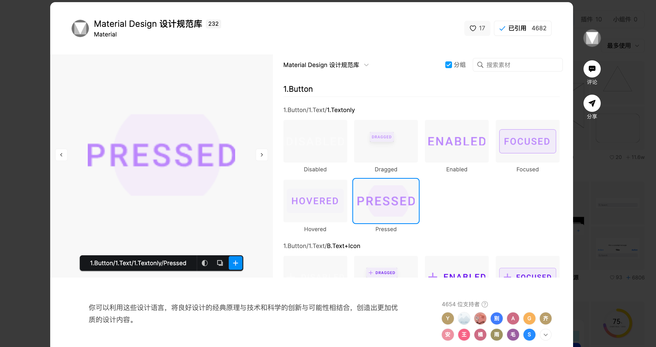Click the 已引用 referenced button
Image resolution: width=656 pixels, height=347 pixels.
point(522,28)
